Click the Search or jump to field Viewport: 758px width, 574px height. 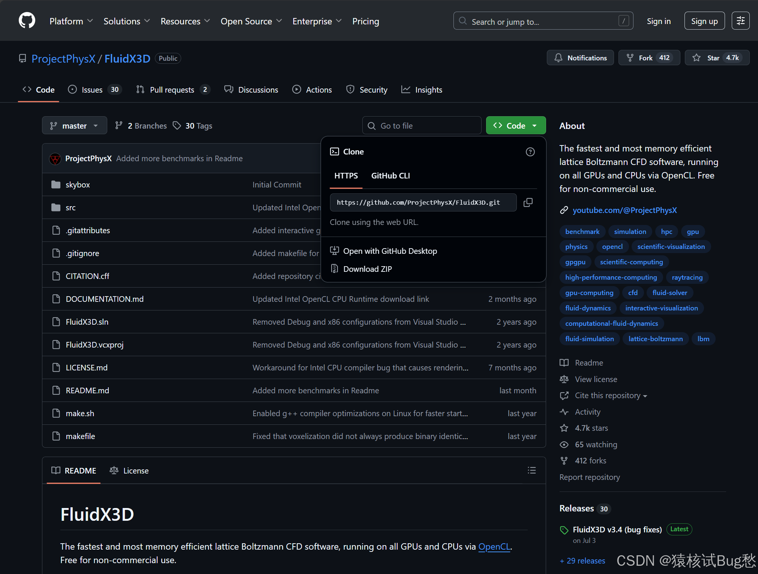[543, 21]
